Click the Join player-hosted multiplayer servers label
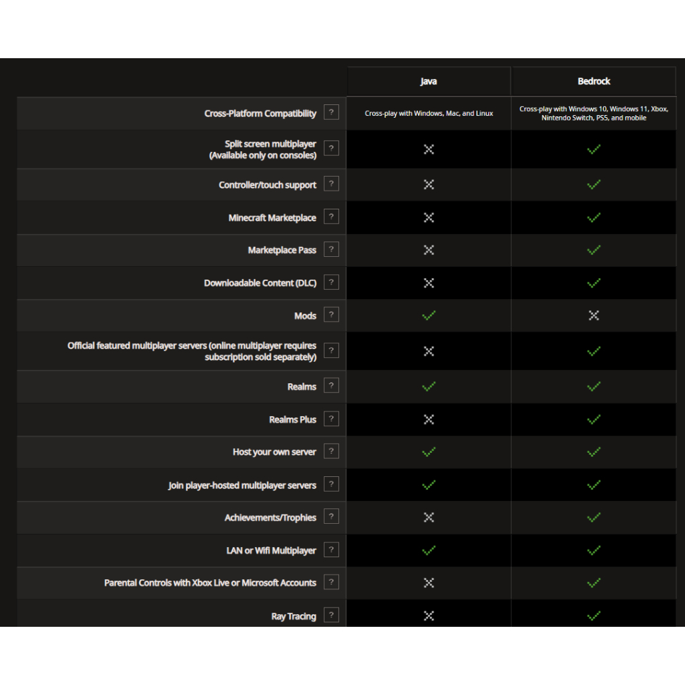Viewport: 685px width, 685px height. pos(242,485)
